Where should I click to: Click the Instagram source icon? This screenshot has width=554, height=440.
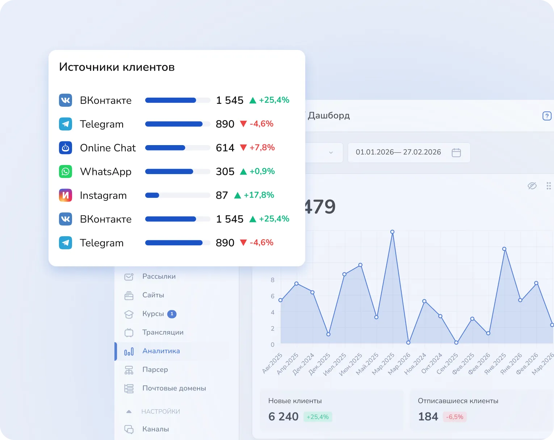66,195
